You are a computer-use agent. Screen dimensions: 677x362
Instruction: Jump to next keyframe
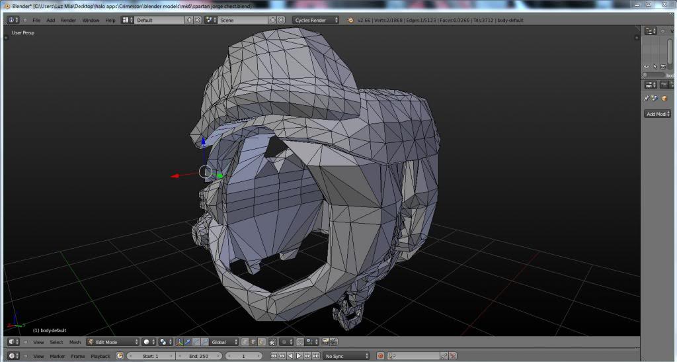pyautogui.click(x=307, y=357)
